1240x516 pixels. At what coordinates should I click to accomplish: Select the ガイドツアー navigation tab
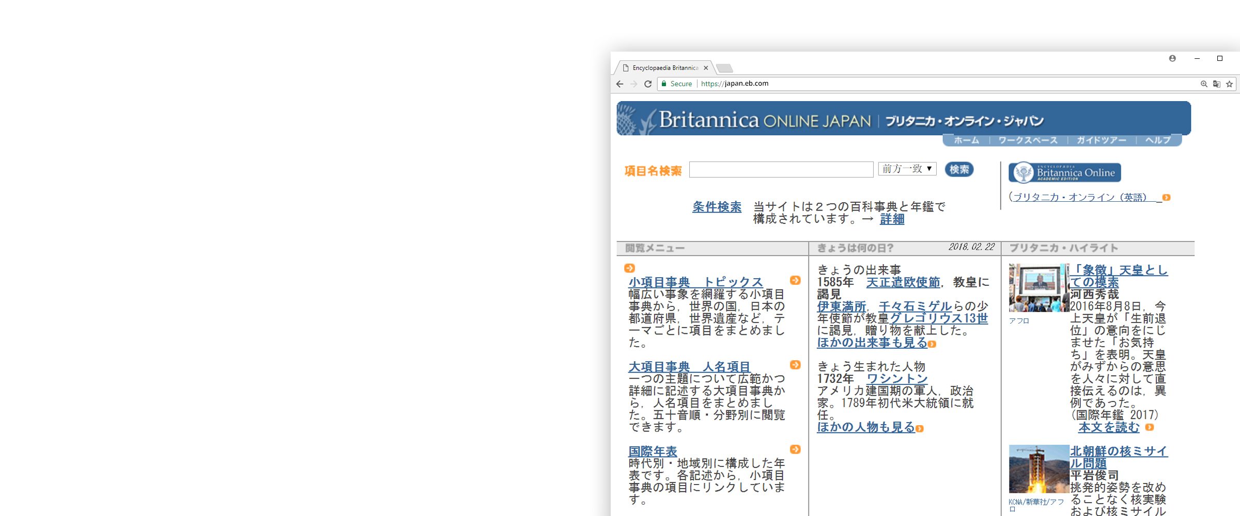(x=1102, y=140)
